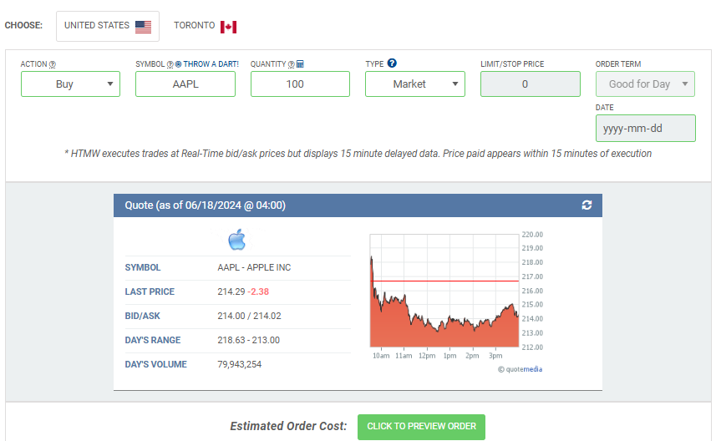Click the refresh quote icon
The image size is (716, 441).
tap(587, 205)
